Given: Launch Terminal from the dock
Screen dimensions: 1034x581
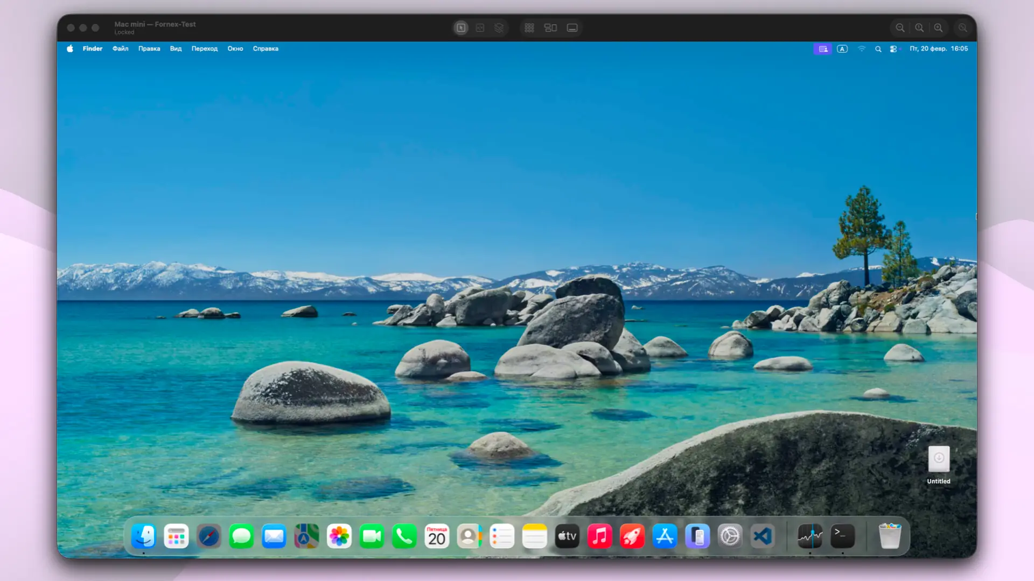Looking at the screenshot, I should pos(842,536).
